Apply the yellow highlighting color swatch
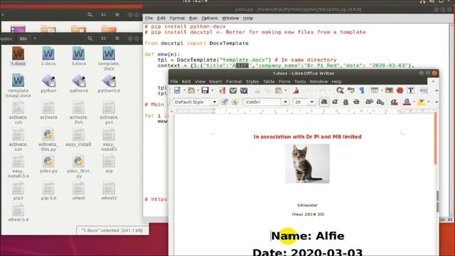 point(422,102)
